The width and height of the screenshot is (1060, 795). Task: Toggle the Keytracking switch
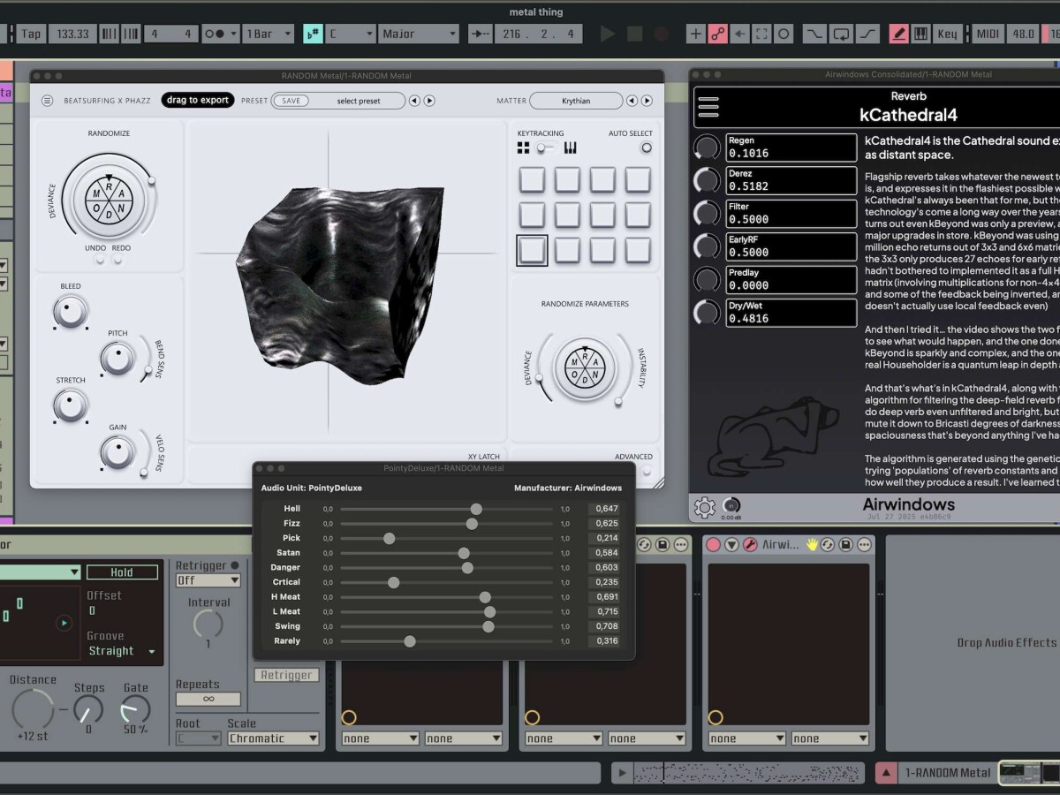click(x=546, y=148)
